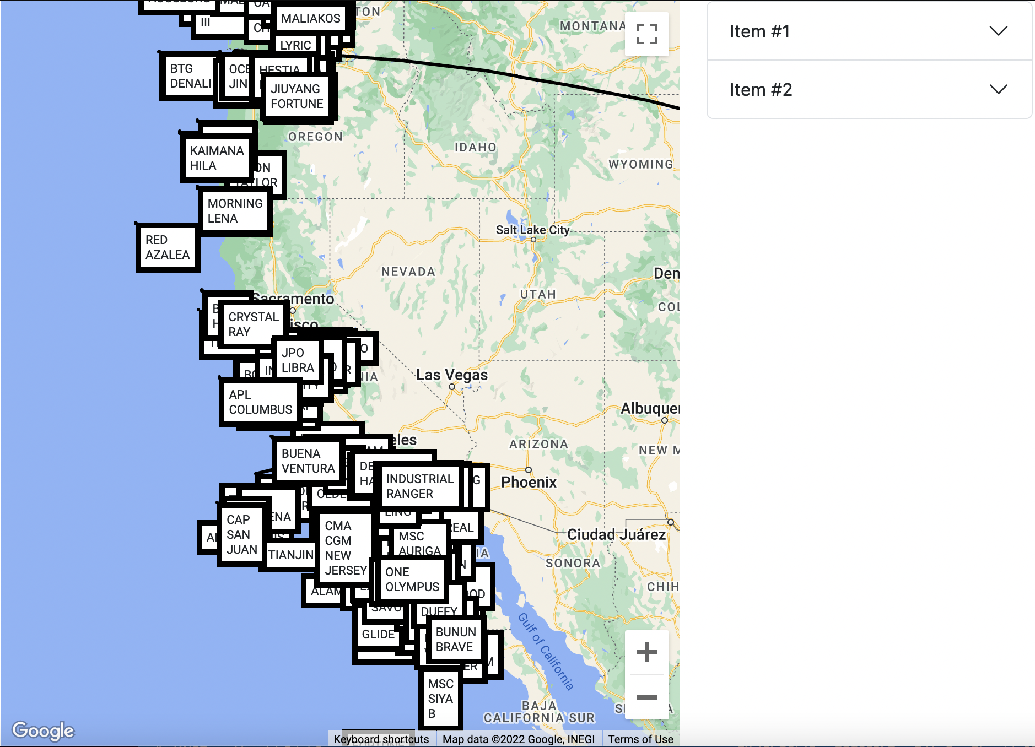Select the LYRIC ship label
This screenshot has height=747, width=1035.
pos(296,45)
